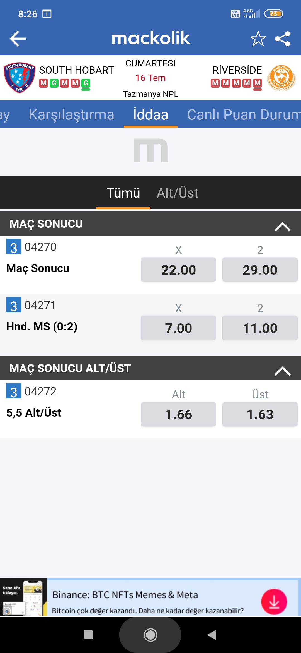Open the Binance ad thumbnail image
Screen dimensions: 301x653
tap(23, 597)
